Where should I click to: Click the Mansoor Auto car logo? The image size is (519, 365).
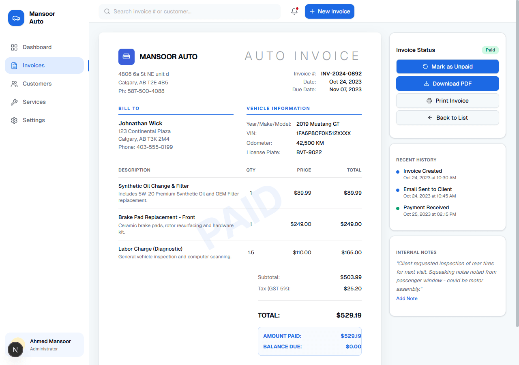tap(16, 18)
